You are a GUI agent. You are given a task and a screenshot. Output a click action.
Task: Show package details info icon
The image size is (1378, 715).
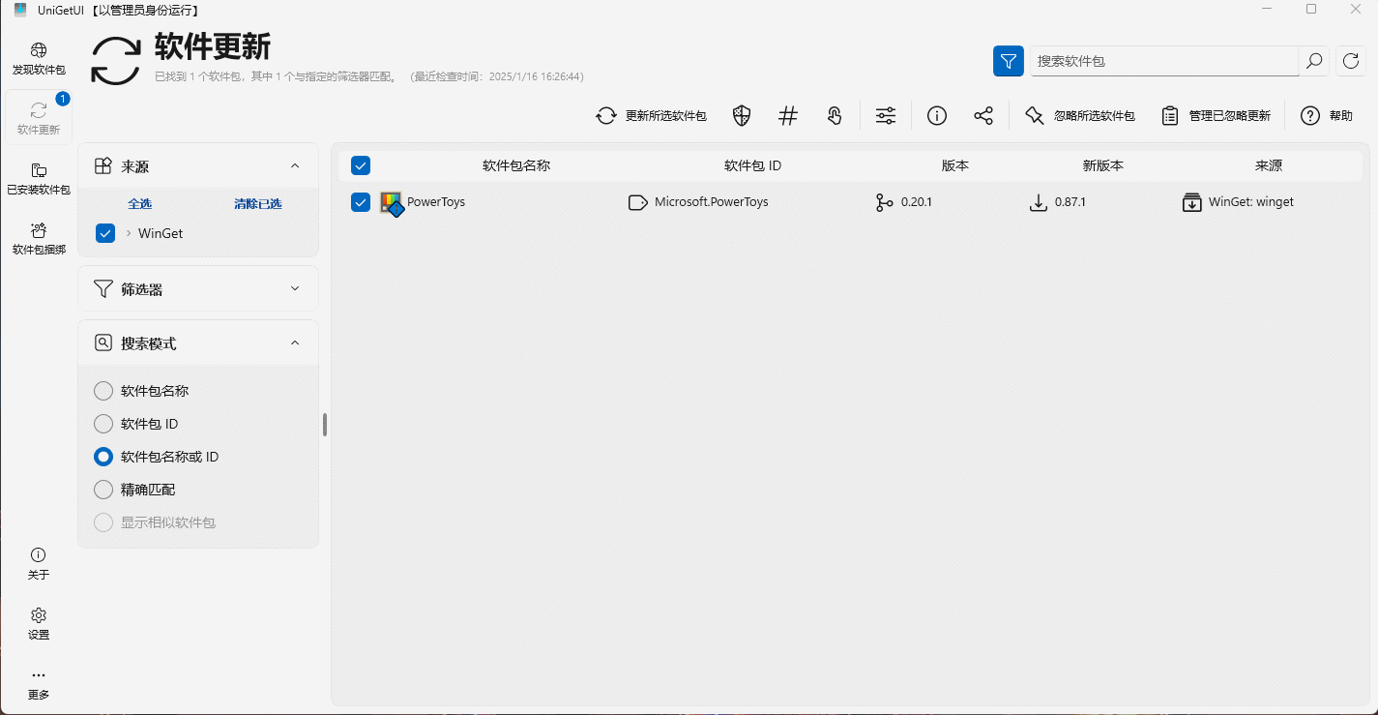pyautogui.click(x=936, y=116)
